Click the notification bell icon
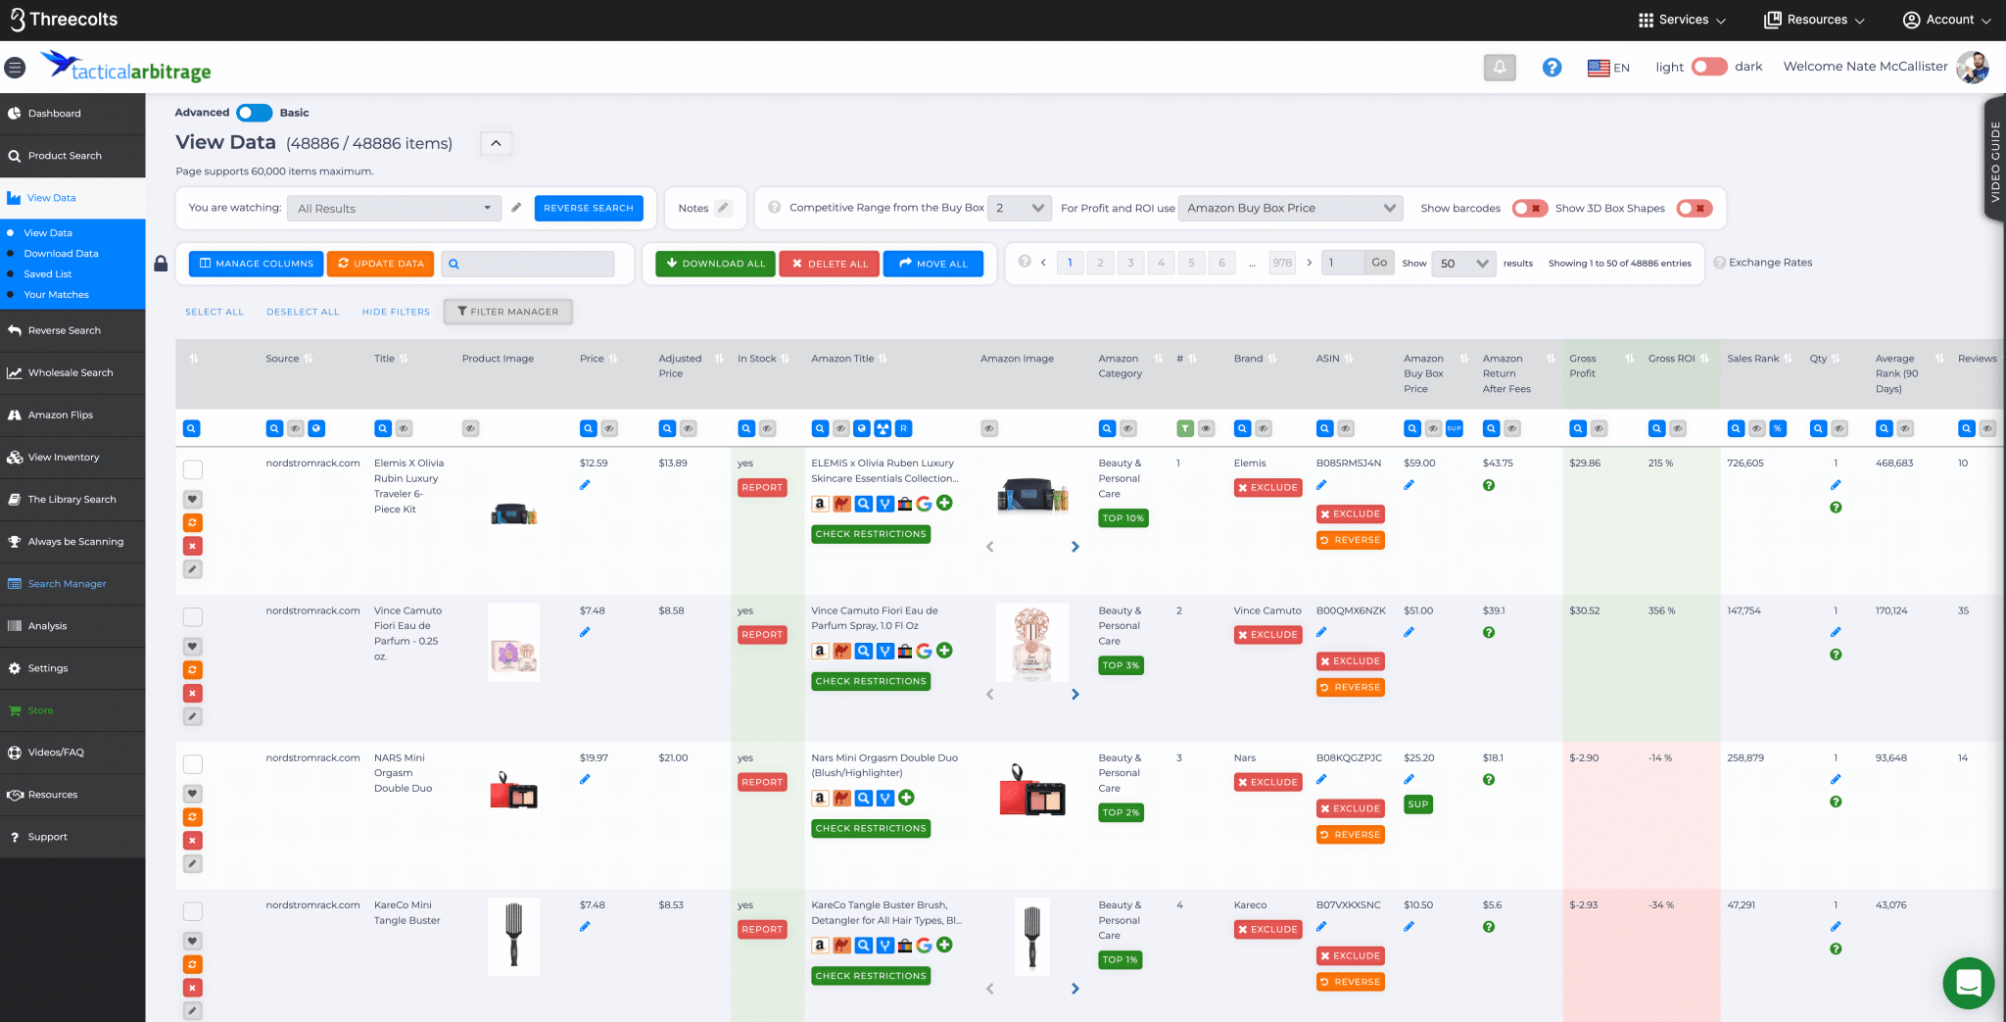This screenshot has width=2006, height=1022. pos(1499,68)
